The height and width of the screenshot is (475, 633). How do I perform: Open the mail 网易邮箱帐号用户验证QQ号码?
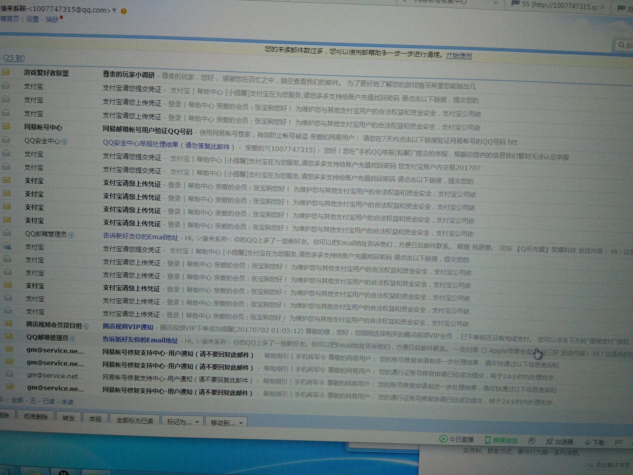[147, 130]
